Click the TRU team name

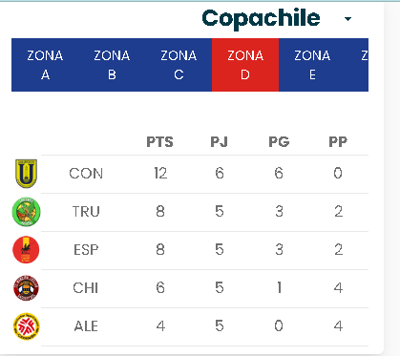coord(86,212)
